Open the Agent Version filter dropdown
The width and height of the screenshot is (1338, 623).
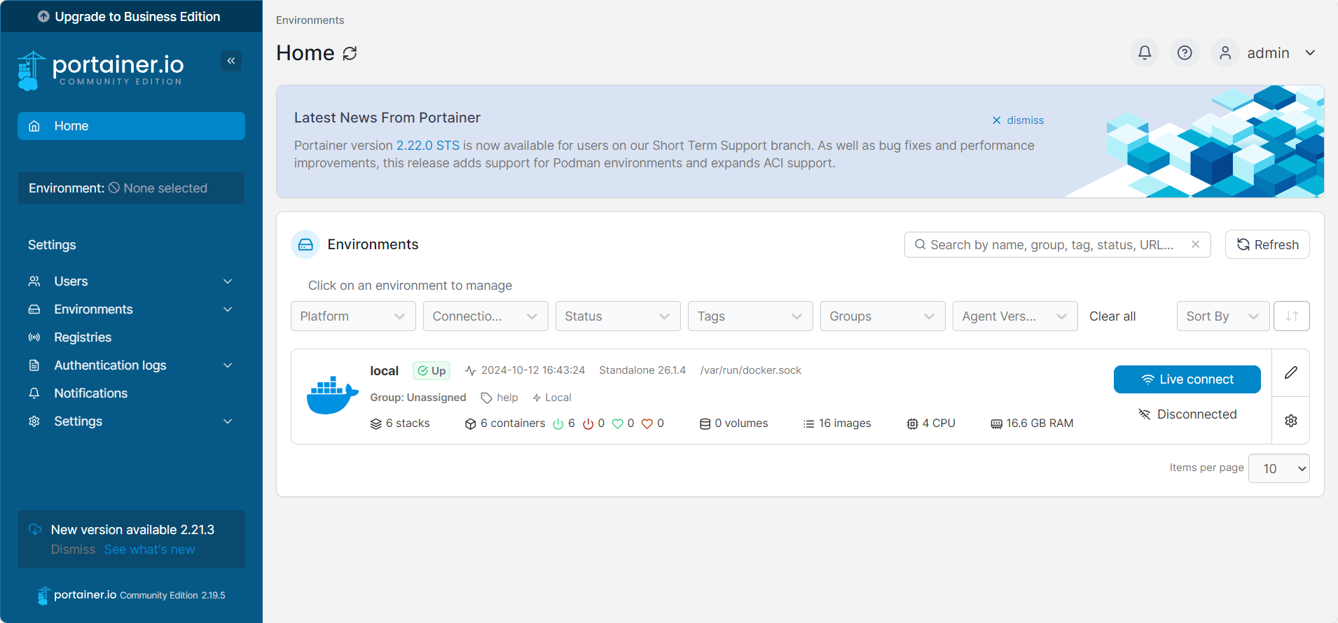[x=1015, y=316]
